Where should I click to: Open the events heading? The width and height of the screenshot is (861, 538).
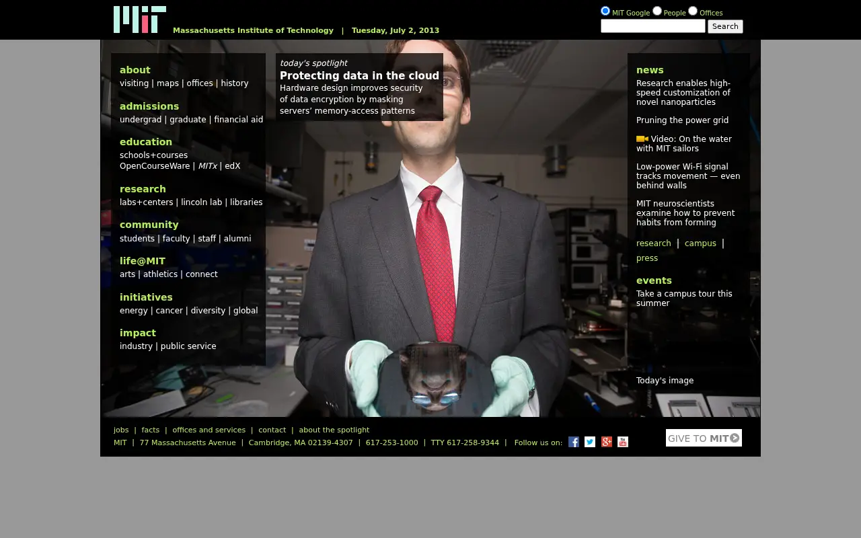tap(654, 280)
